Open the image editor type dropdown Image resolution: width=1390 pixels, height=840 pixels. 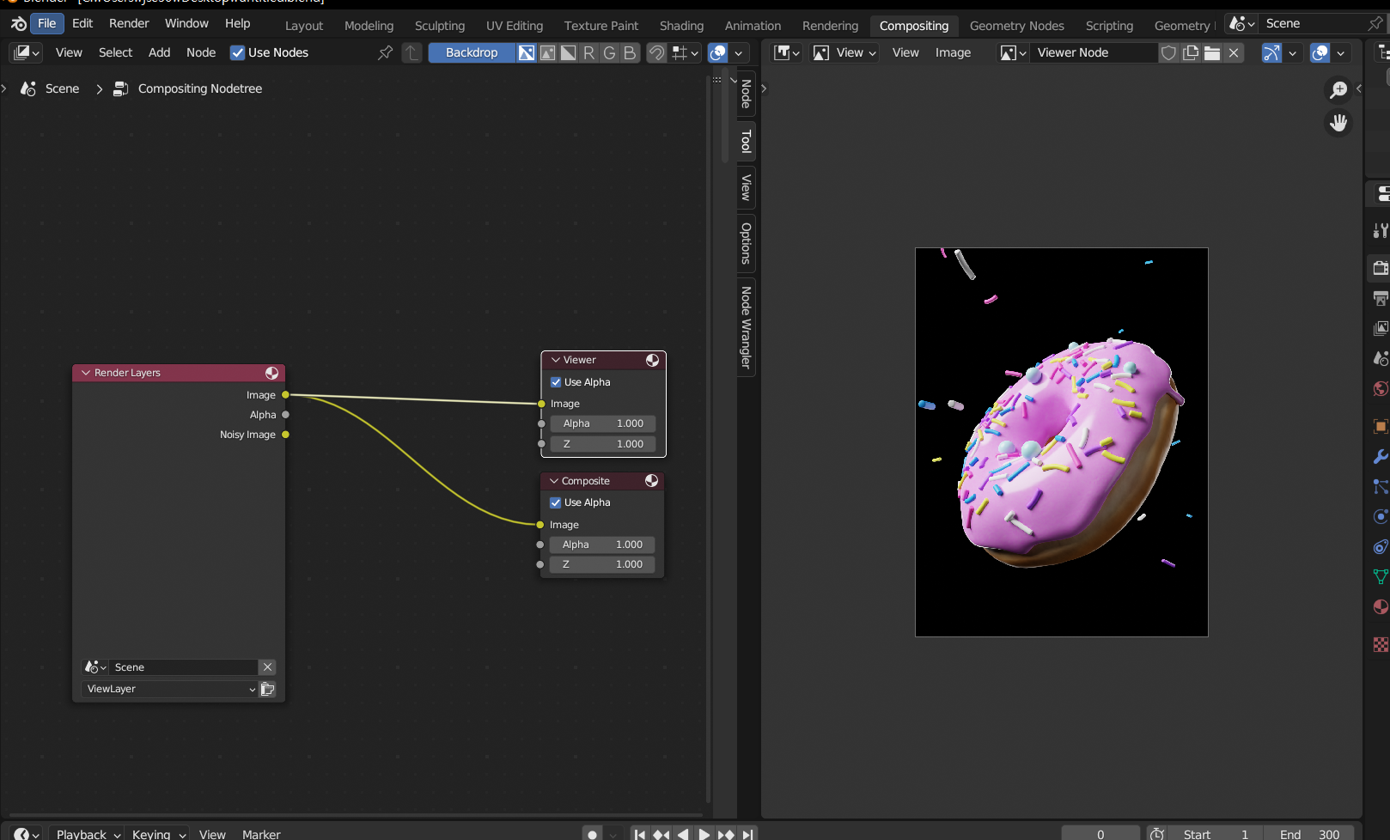click(x=786, y=52)
